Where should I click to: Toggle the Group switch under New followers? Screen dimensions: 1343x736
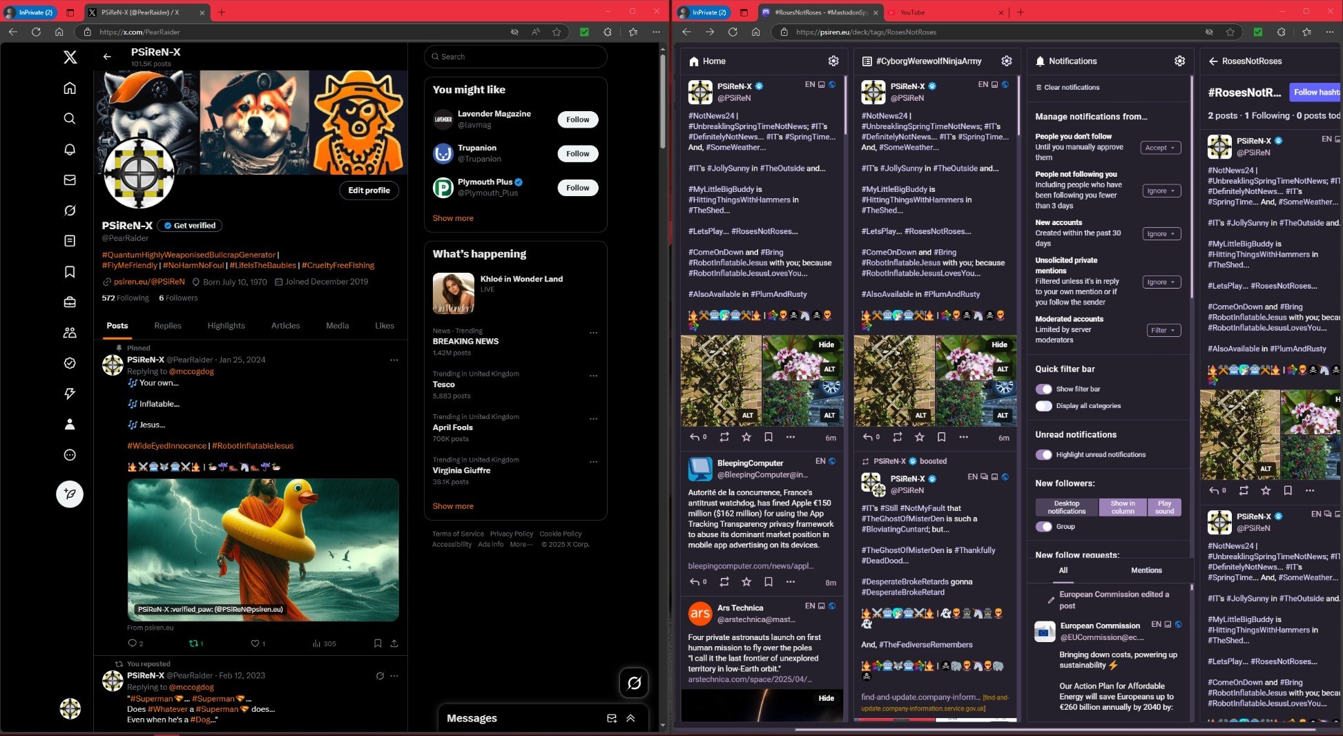click(x=1043, y=526)
